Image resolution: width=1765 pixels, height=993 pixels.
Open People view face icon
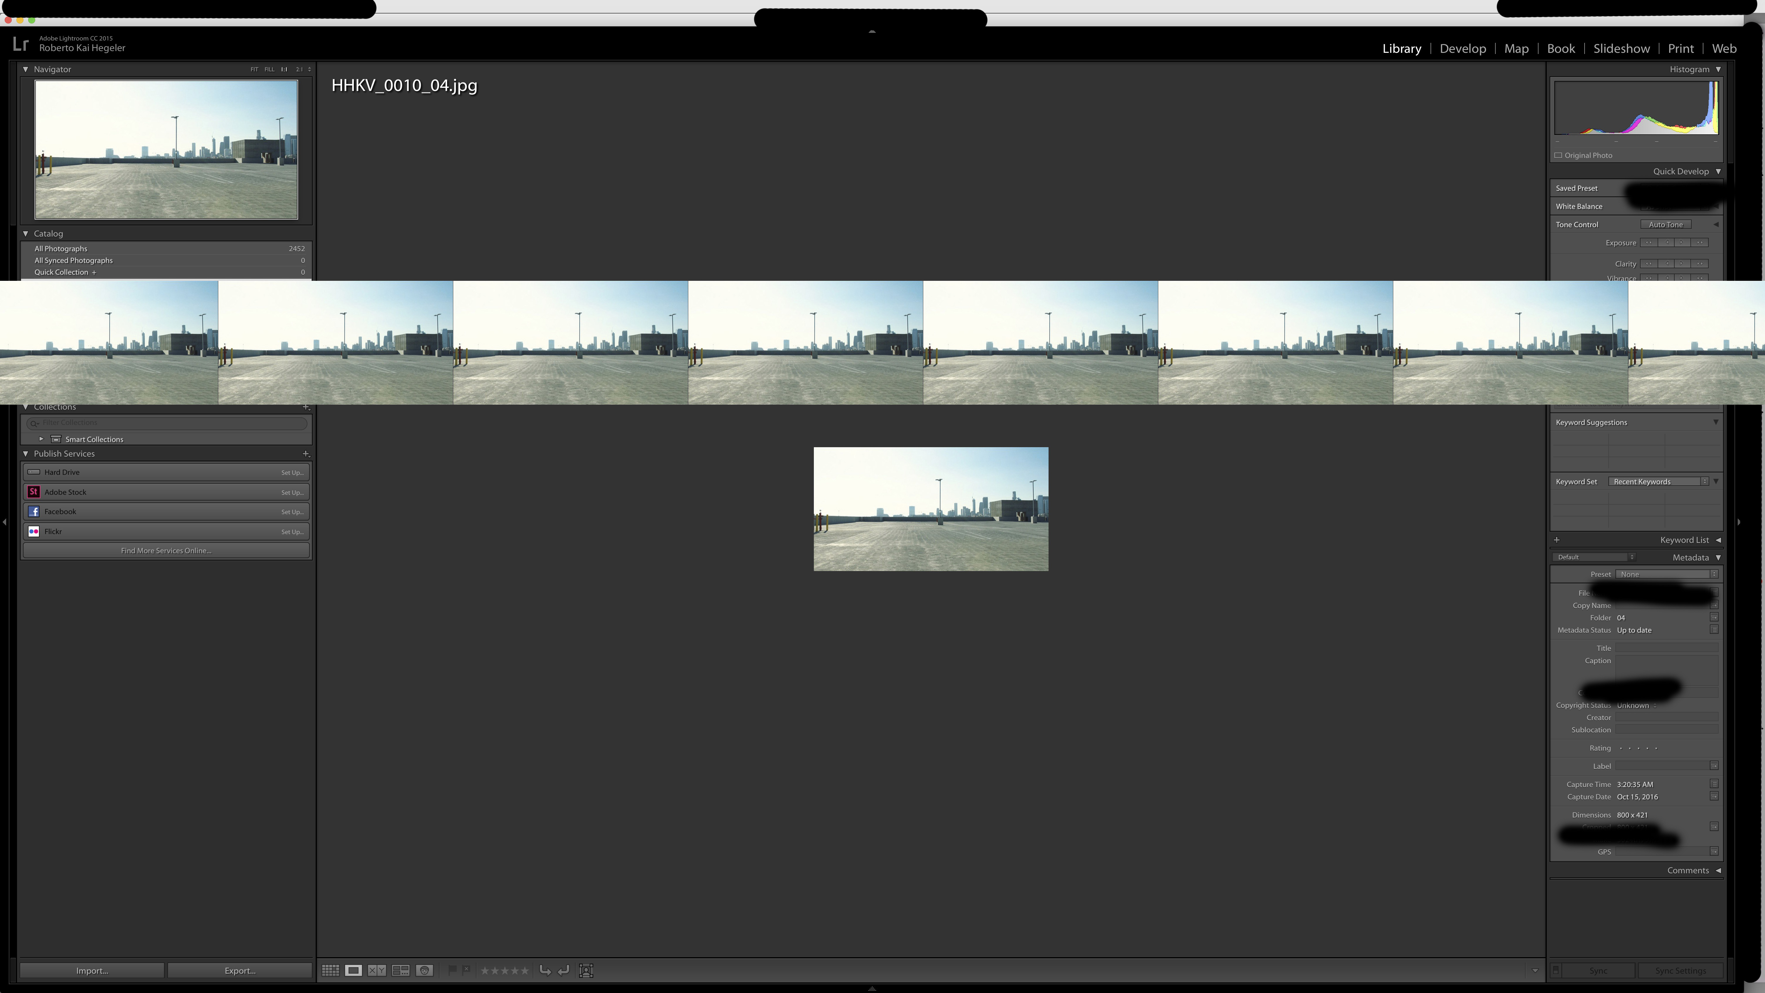click(x=425, y=970)
